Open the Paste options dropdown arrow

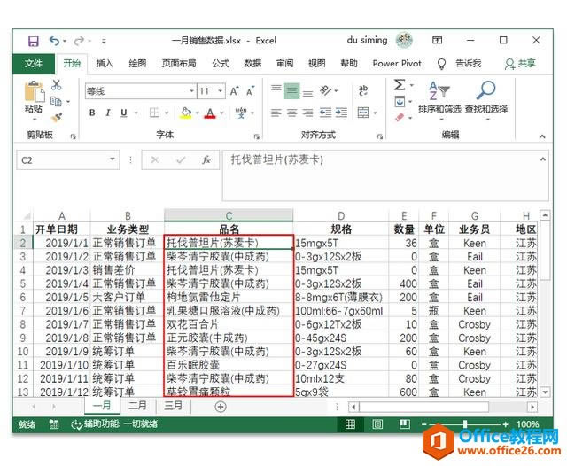point(35,119)
